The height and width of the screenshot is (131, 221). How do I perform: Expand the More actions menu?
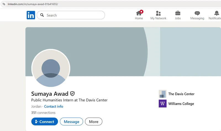(x=94, y=122)
